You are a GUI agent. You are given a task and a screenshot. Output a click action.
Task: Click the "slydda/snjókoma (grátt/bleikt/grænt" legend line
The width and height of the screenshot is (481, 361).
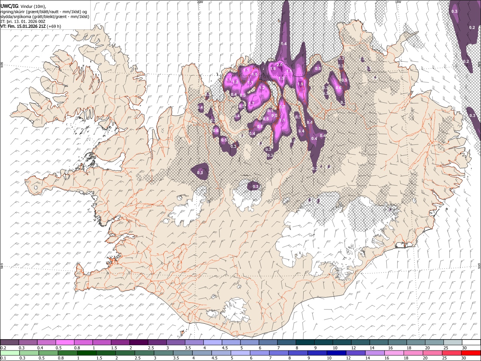(x=45, y=17)
